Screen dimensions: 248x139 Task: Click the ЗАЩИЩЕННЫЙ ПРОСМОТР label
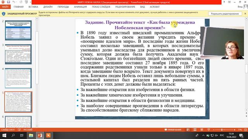click(22, 14)
